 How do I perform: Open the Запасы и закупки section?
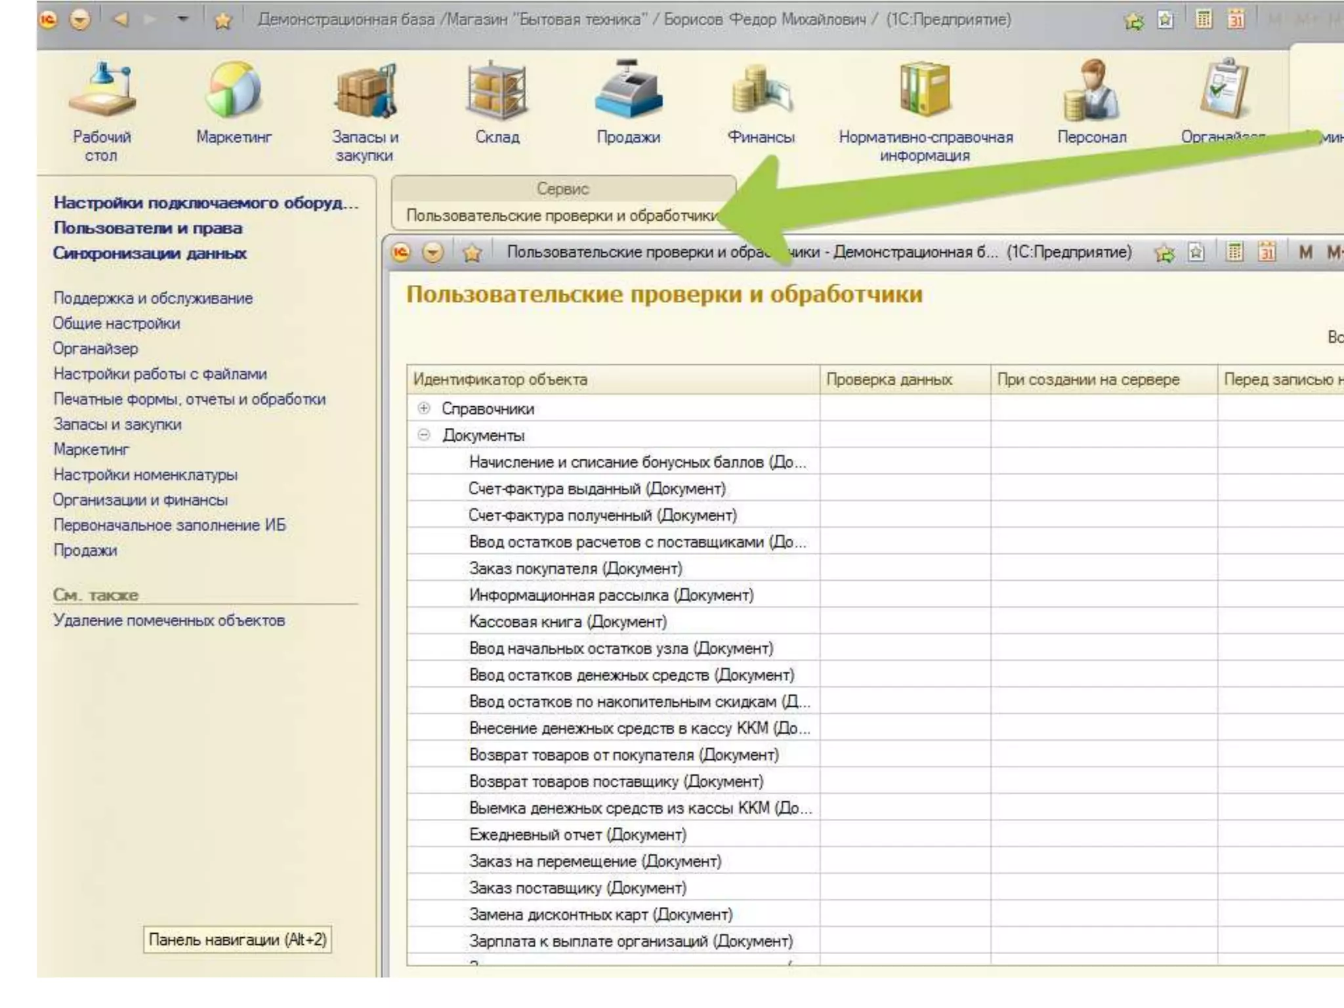[x=365, y=91]
